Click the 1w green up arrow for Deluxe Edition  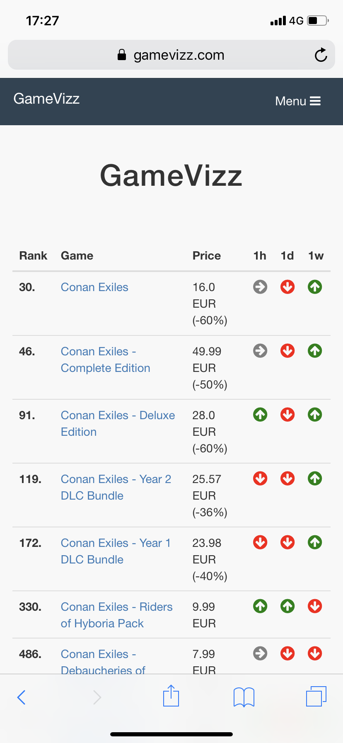[315, 415]
